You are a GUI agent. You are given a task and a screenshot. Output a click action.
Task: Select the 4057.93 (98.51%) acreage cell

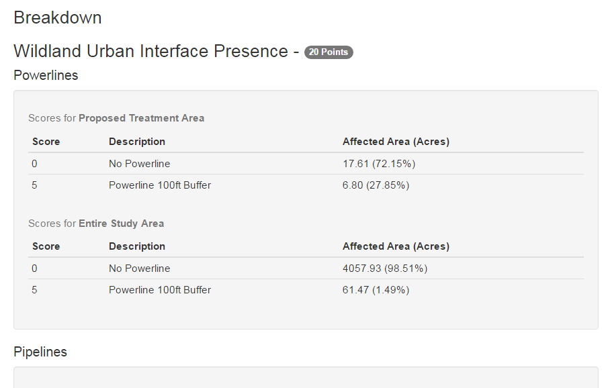(x=385, y=269)
